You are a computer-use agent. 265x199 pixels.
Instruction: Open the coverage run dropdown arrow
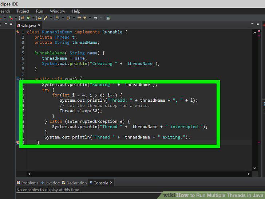point(16,18)
